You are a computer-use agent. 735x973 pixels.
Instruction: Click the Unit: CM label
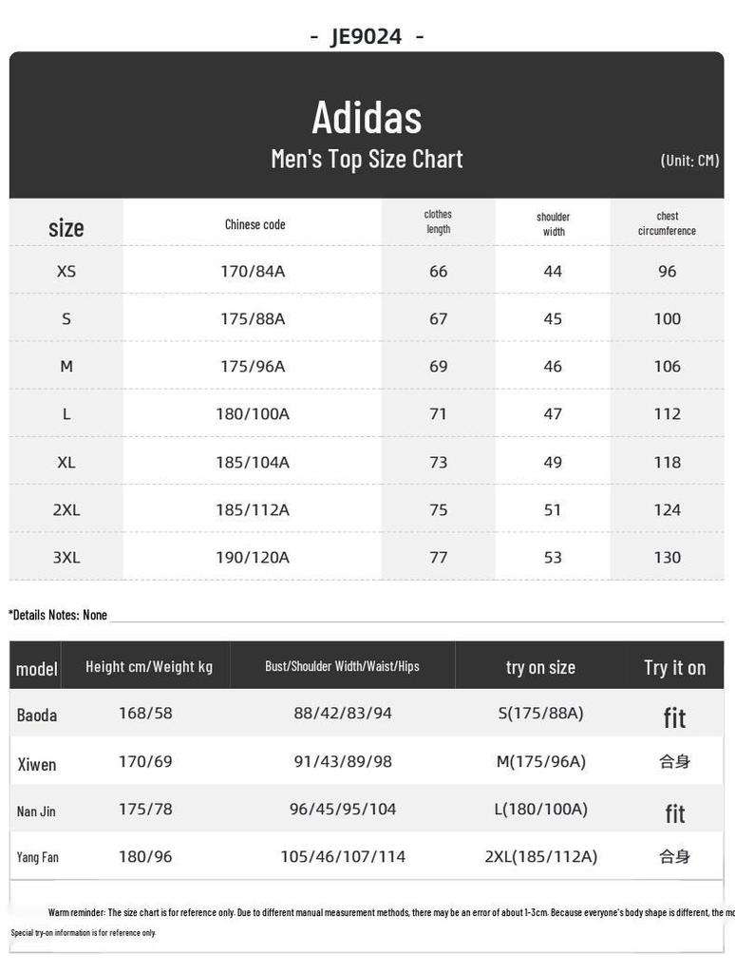tap(689, 160)
